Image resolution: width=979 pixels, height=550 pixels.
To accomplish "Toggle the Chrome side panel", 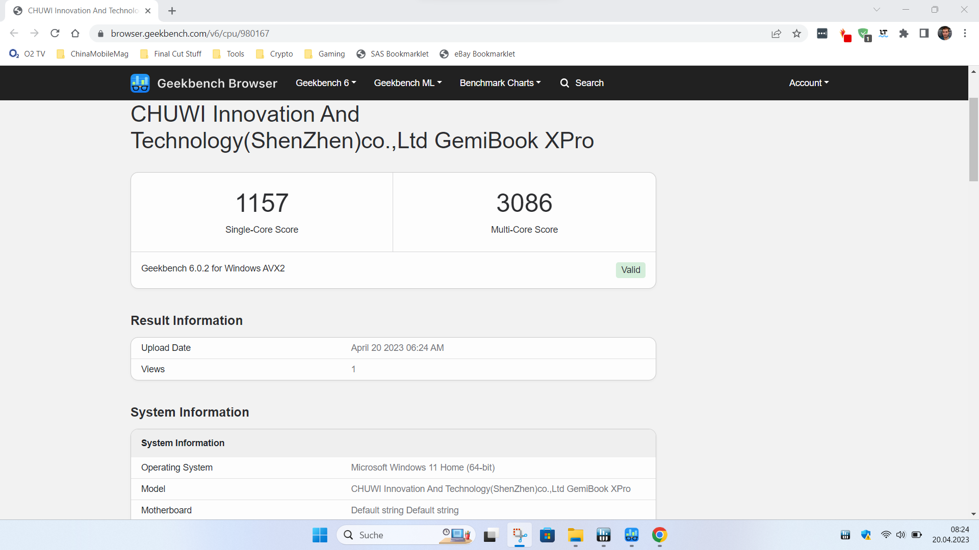I will coord(924,34).
